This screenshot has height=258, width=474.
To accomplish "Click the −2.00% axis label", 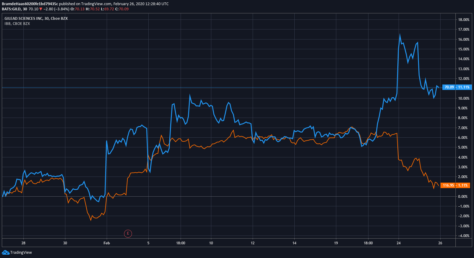I will 464,216.
